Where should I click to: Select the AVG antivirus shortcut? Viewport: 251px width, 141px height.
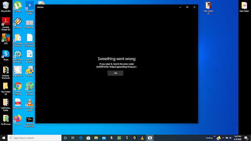[6, 39]
